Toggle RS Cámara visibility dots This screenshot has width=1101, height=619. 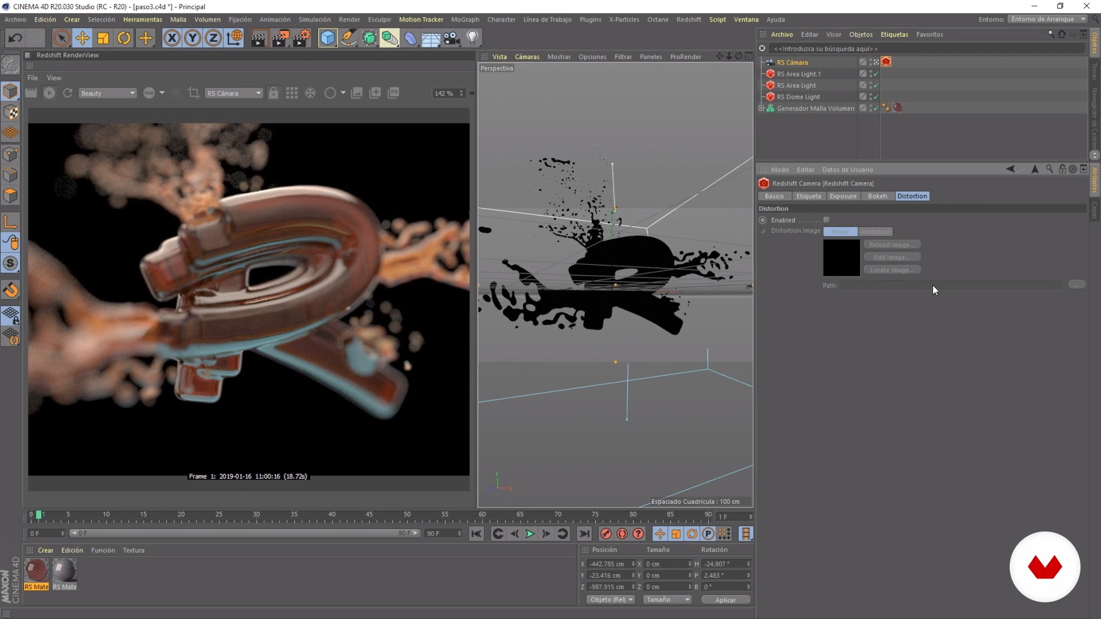pyautogui.click(x=871, y=62)
